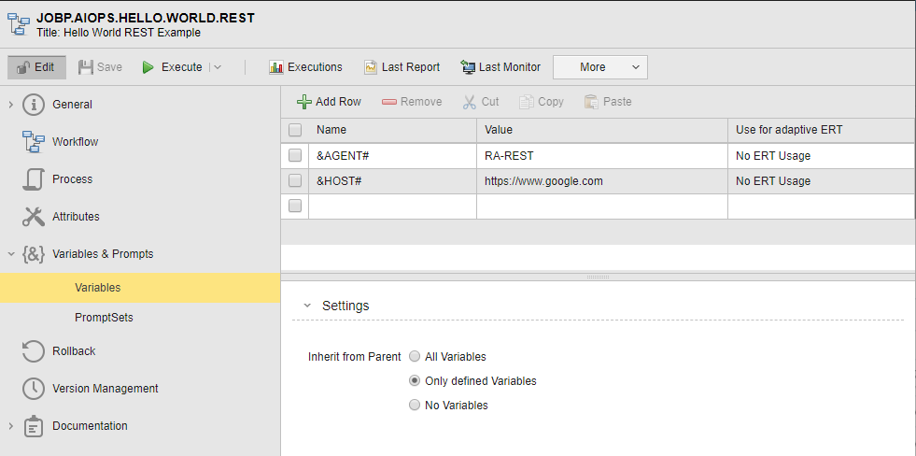Open the Last Report icon
Screen dimensions: 916x456
click(370, 67)
